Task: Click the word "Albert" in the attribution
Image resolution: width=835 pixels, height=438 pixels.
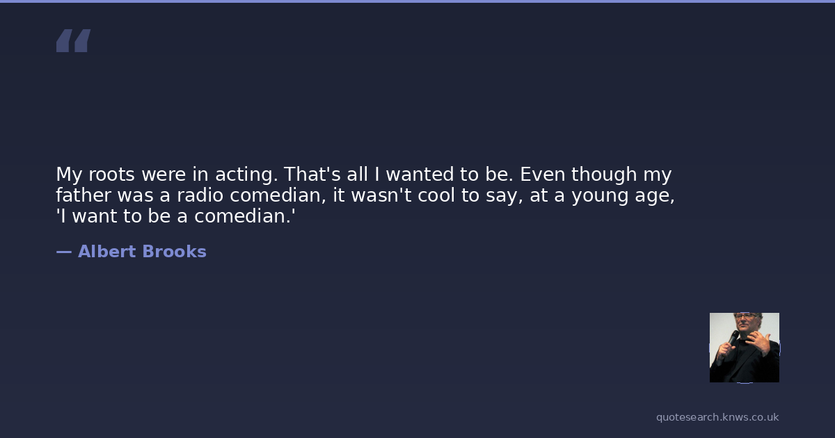Action: 106,252
